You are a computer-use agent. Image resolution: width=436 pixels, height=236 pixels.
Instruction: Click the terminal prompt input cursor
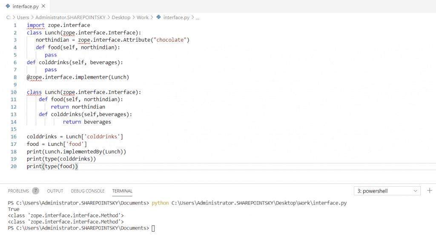(x=153, y=228)
